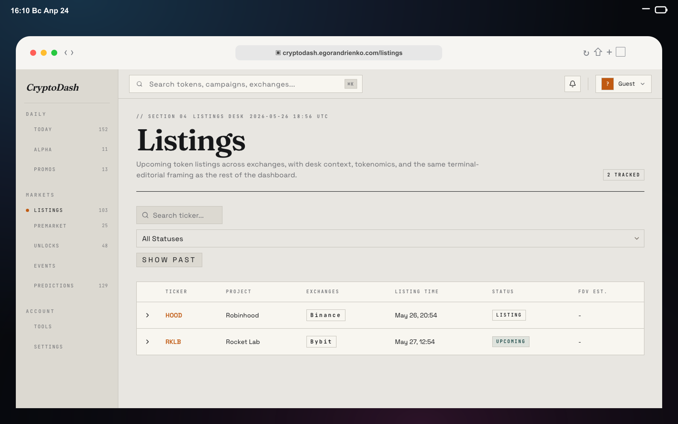Focus the Search ticker field
The width and height of the screenshot is (678, 424).
click(x=179, y=215)
